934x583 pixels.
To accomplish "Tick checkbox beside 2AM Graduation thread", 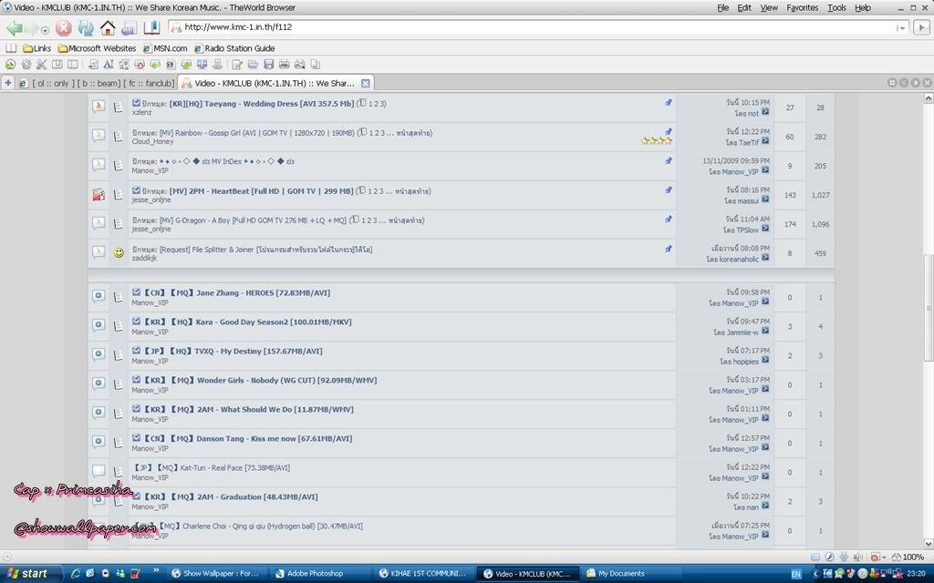I will [137, 496].
